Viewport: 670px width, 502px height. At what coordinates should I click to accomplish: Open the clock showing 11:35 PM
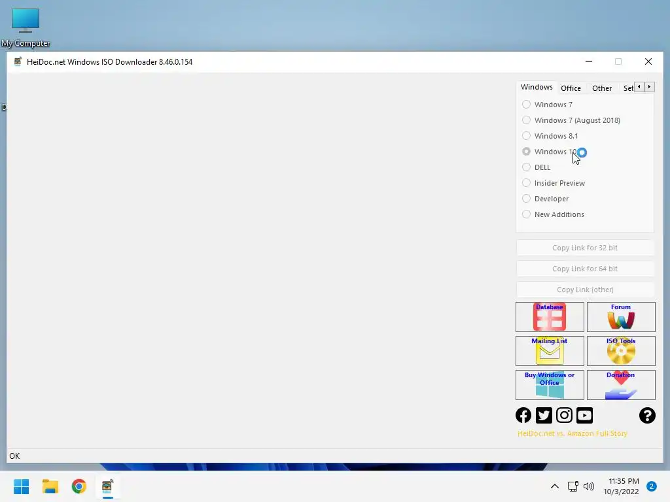coord(621,486)
